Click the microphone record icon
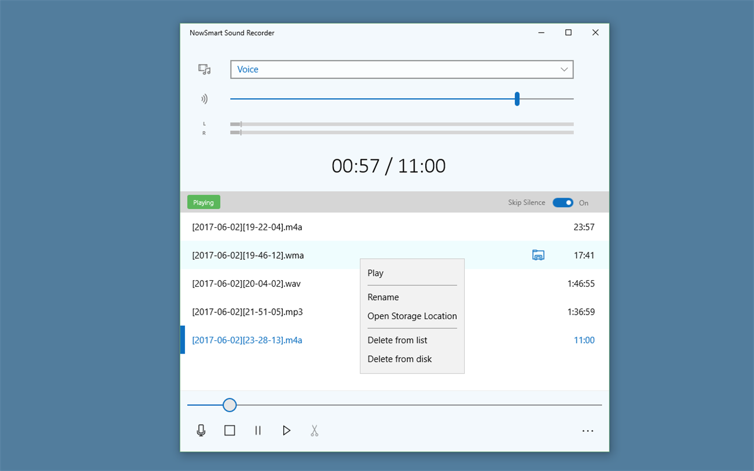The image size is (754, 471). point(201,430)
